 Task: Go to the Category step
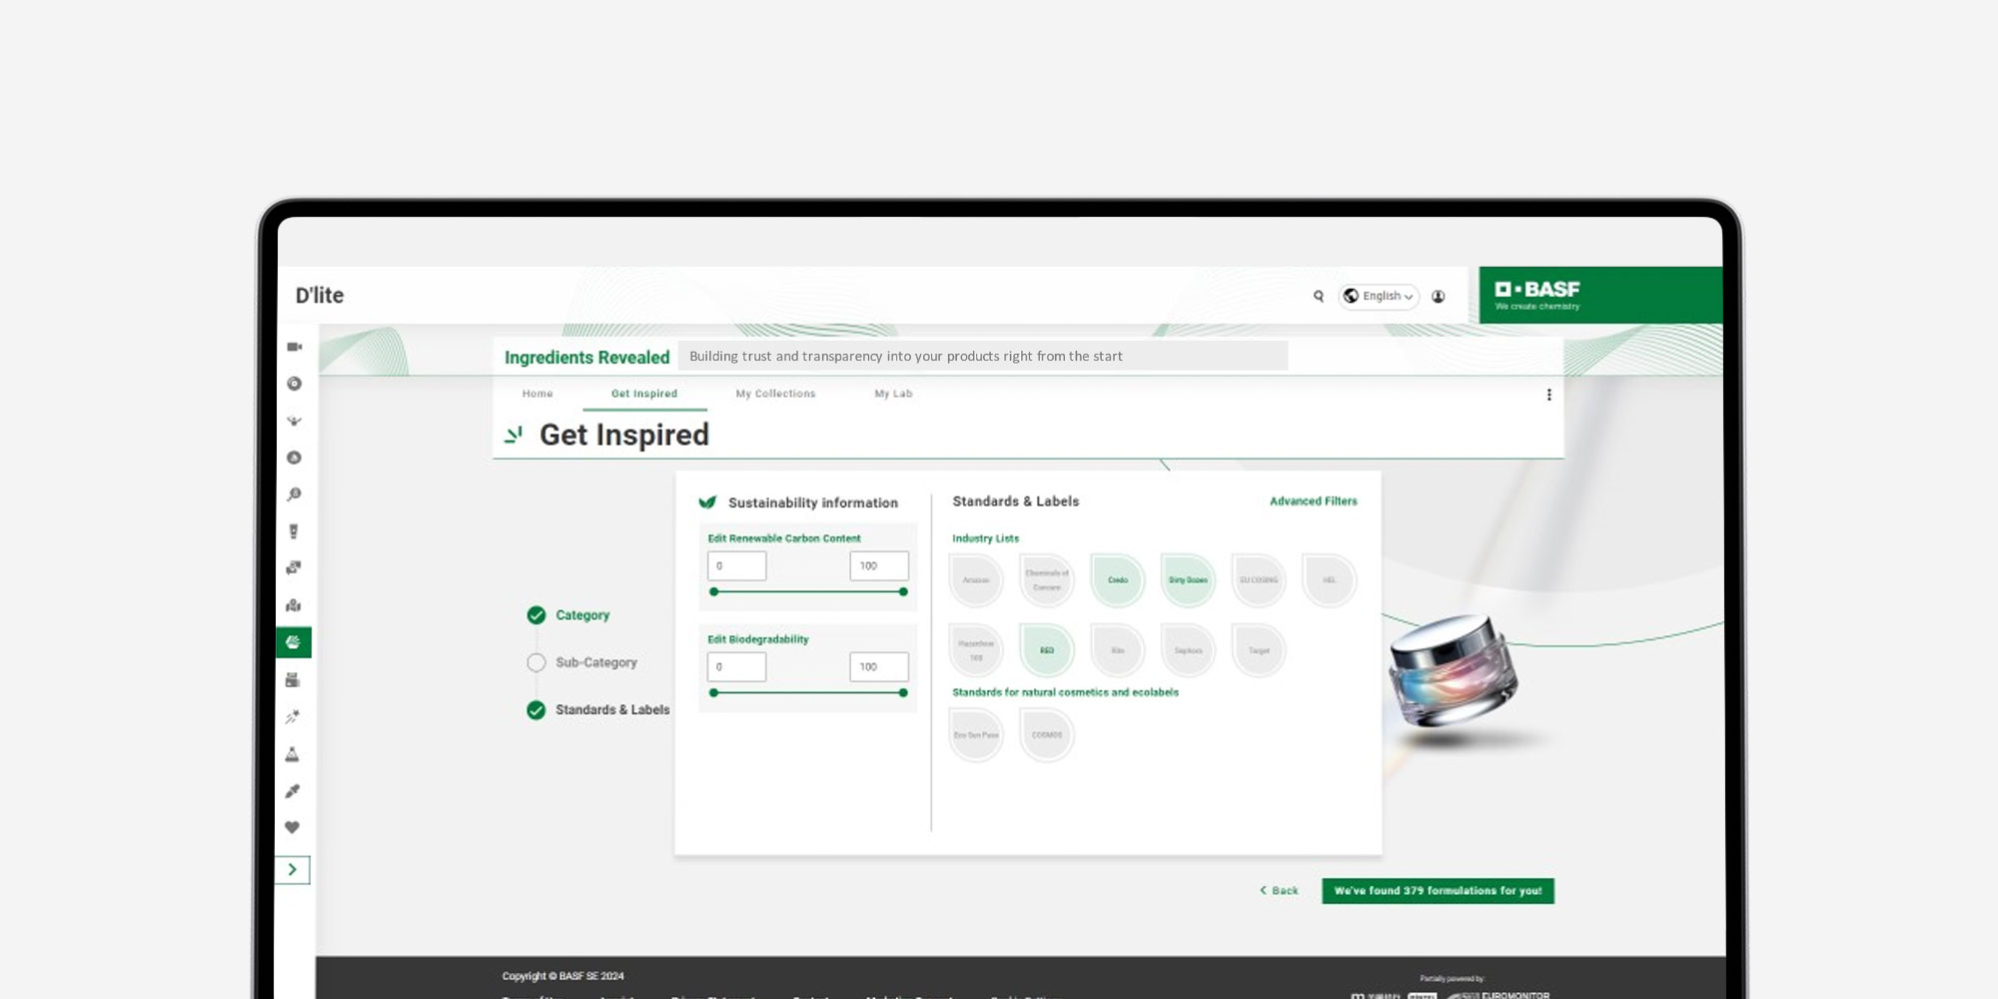tap(568, 615)
